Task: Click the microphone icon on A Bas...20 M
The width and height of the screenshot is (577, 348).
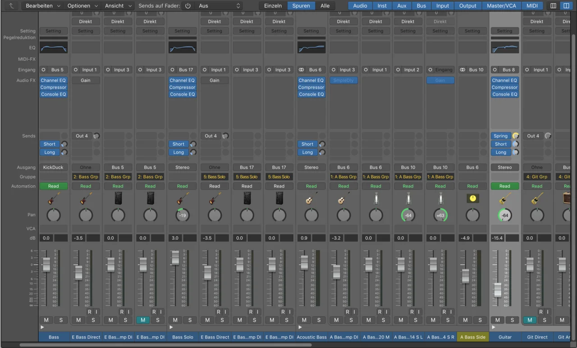Action: pyautogui.click(x=376, y=198)
